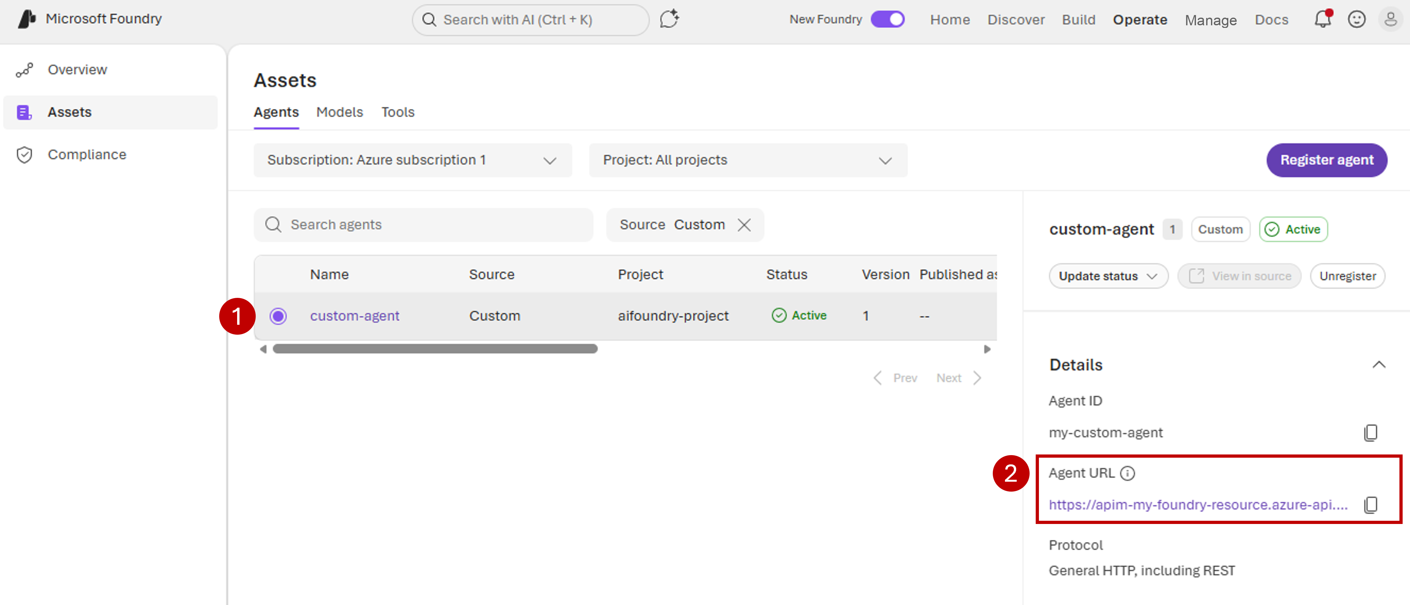
Task: Click the agents table horizontal scrollbar thumb
Action: click(x=435, y=349)
